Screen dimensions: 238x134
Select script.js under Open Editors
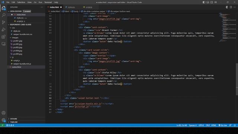(20, 21)
